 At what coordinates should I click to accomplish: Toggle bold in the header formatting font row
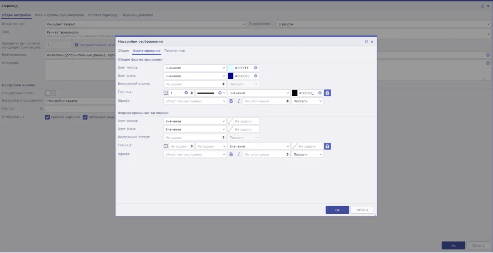click(x=231, y=154)
